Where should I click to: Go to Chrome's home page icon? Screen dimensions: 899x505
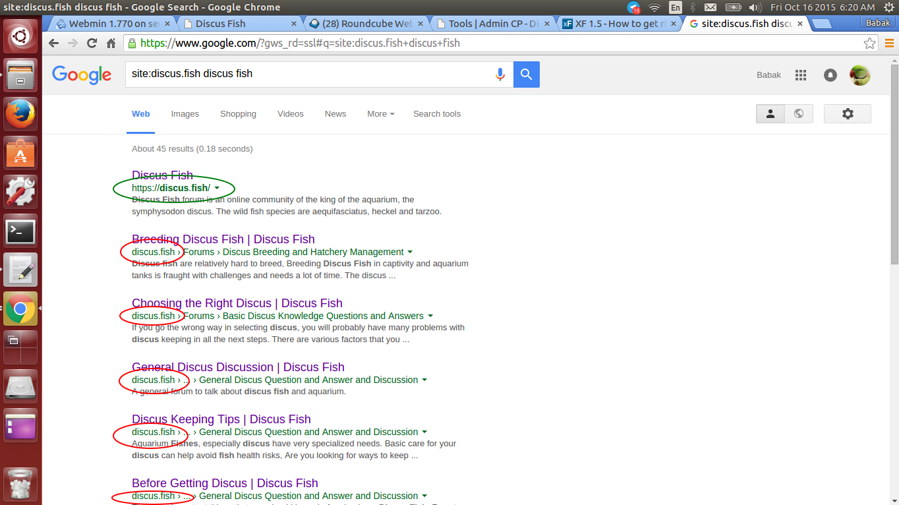click(x=111, y=44)
